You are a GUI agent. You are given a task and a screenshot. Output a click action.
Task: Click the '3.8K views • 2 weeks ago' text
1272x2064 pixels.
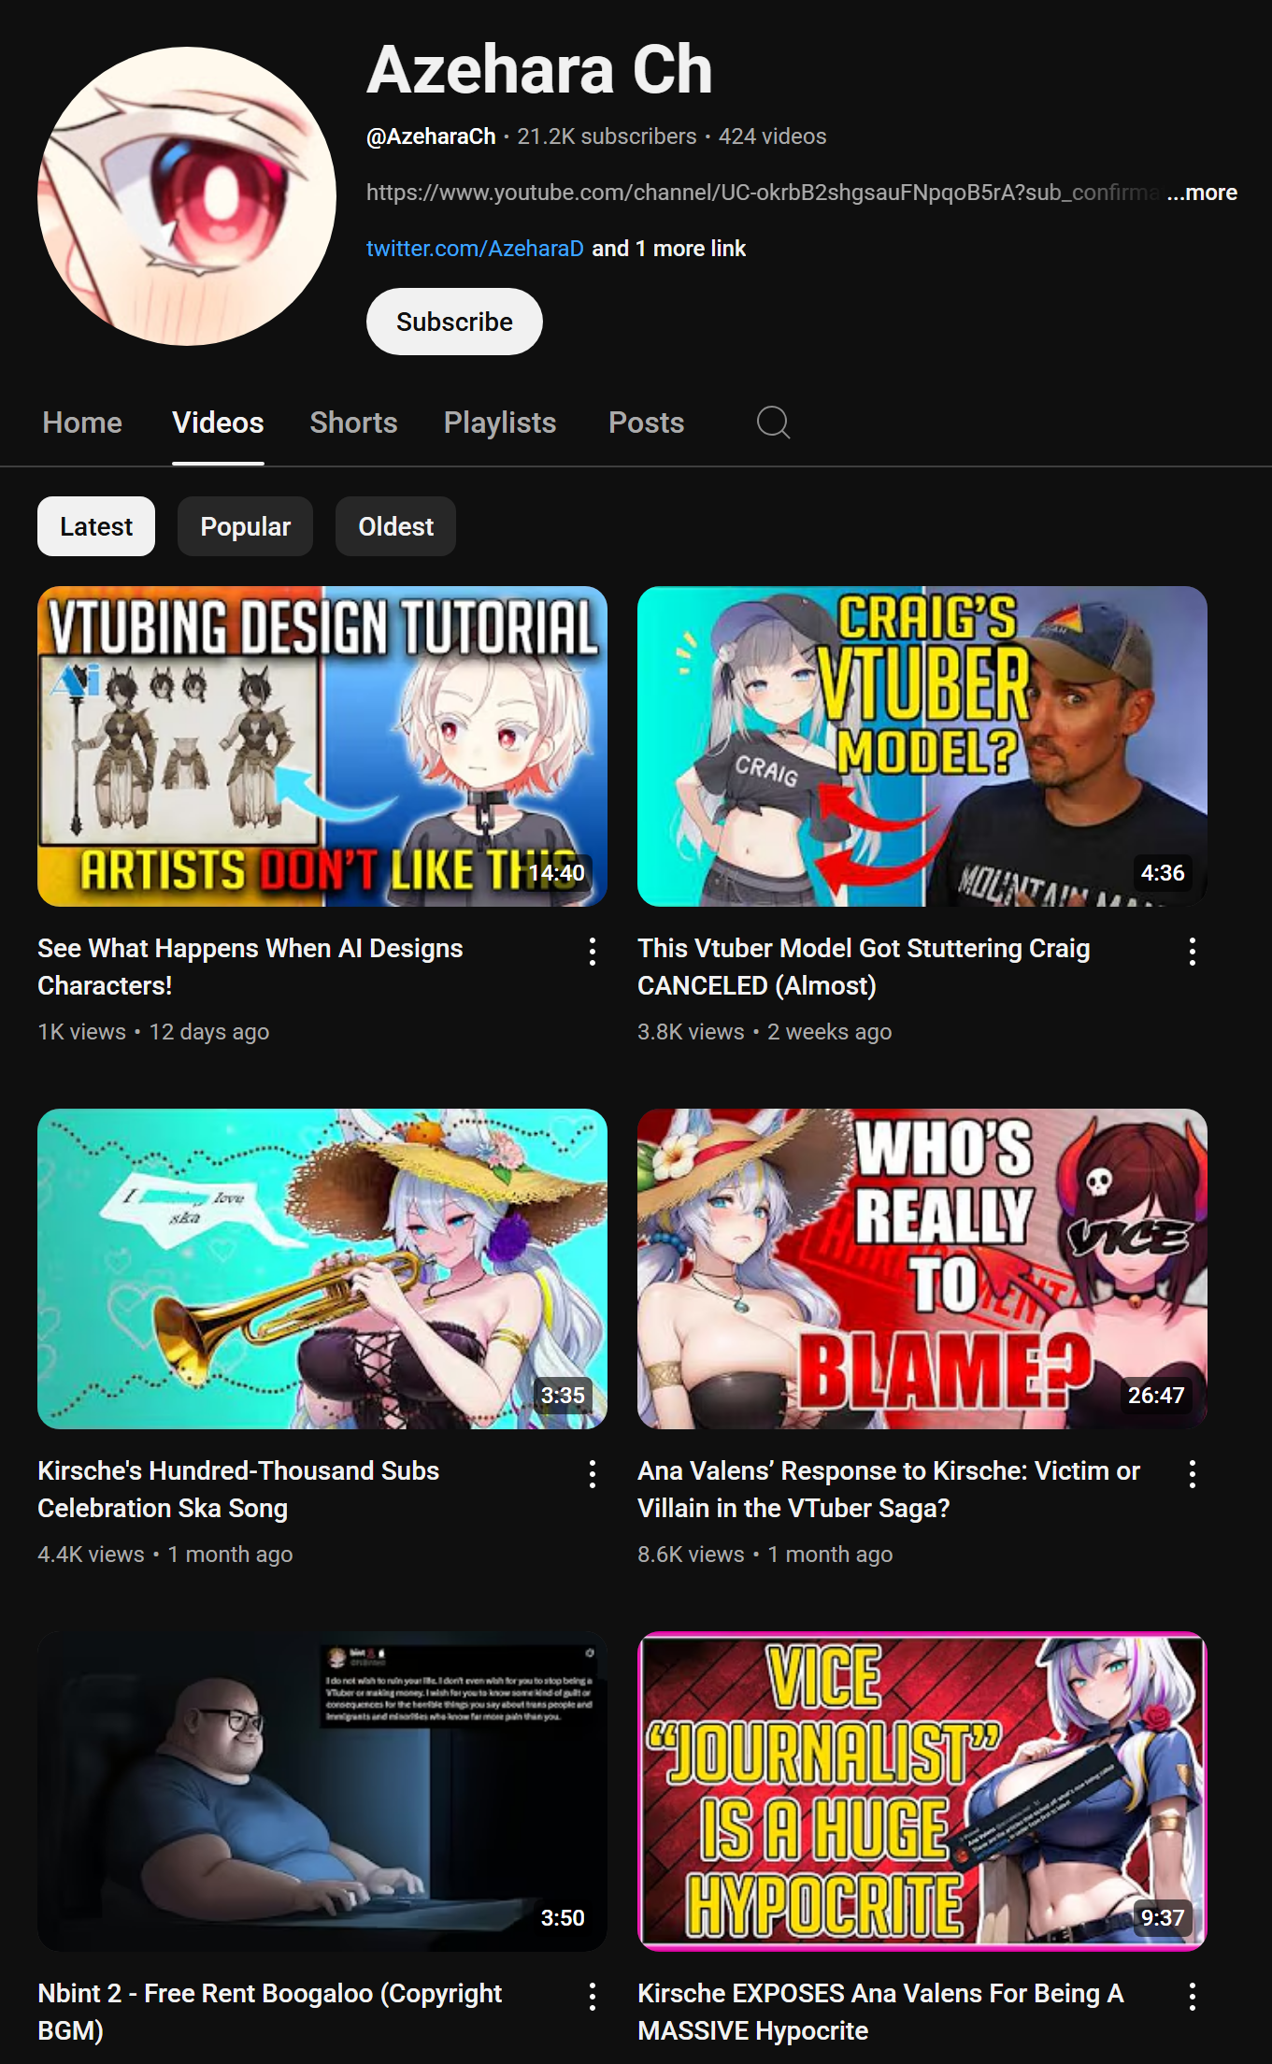coord(765,1032)
